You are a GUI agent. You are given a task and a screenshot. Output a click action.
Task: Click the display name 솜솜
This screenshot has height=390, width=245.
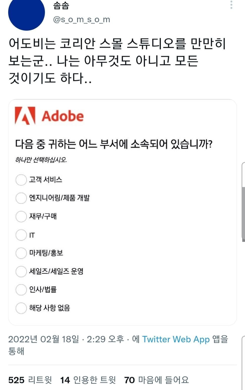[61, 6]
